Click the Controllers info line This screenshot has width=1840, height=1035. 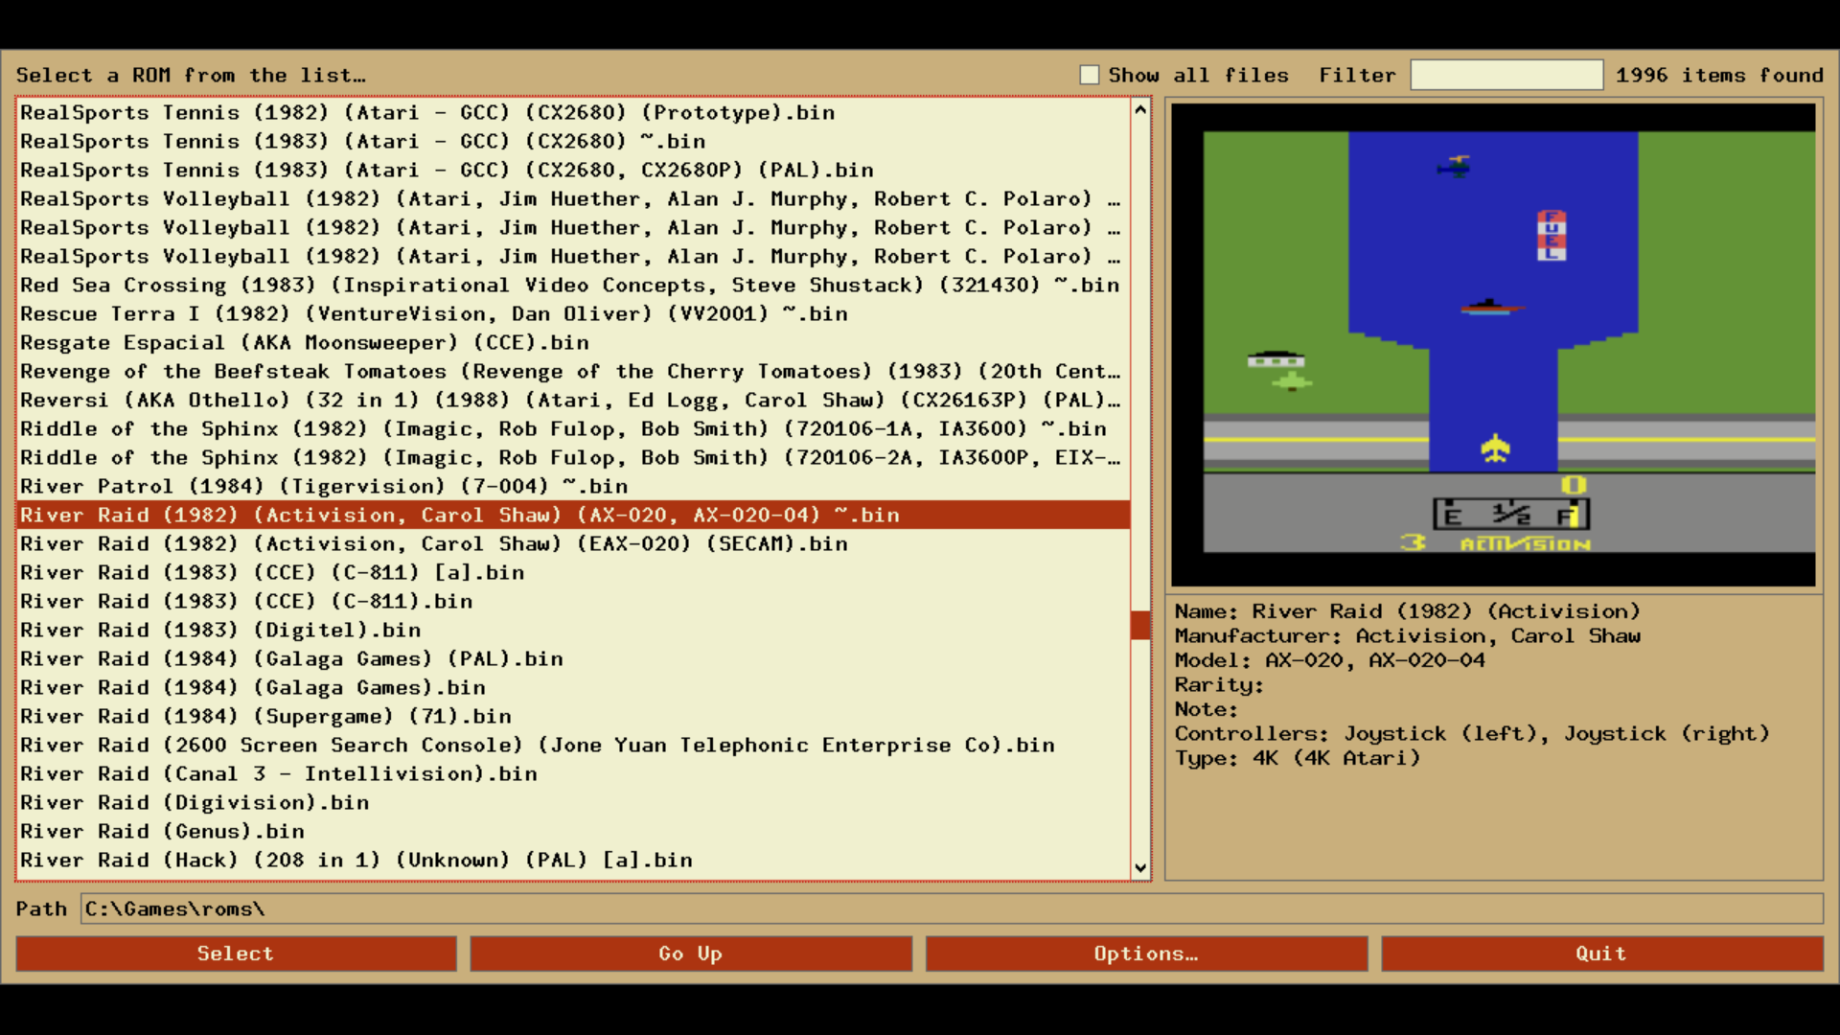coord(1472,734)
